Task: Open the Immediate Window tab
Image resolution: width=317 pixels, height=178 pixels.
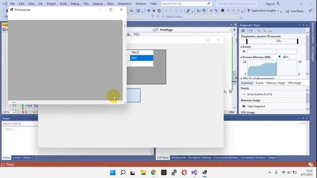Action: pos(253,158)
